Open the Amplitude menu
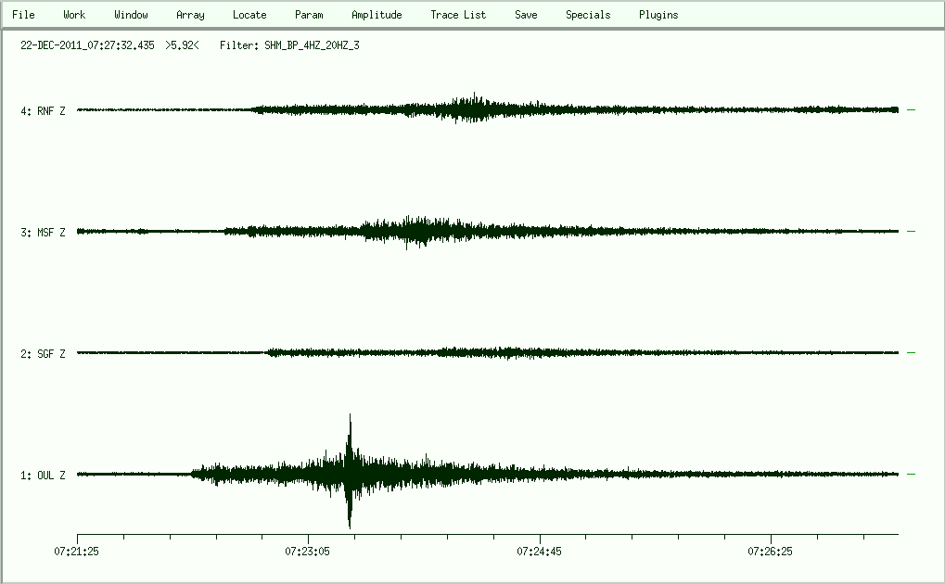This screenshot has width=945, height=584. 377,15
